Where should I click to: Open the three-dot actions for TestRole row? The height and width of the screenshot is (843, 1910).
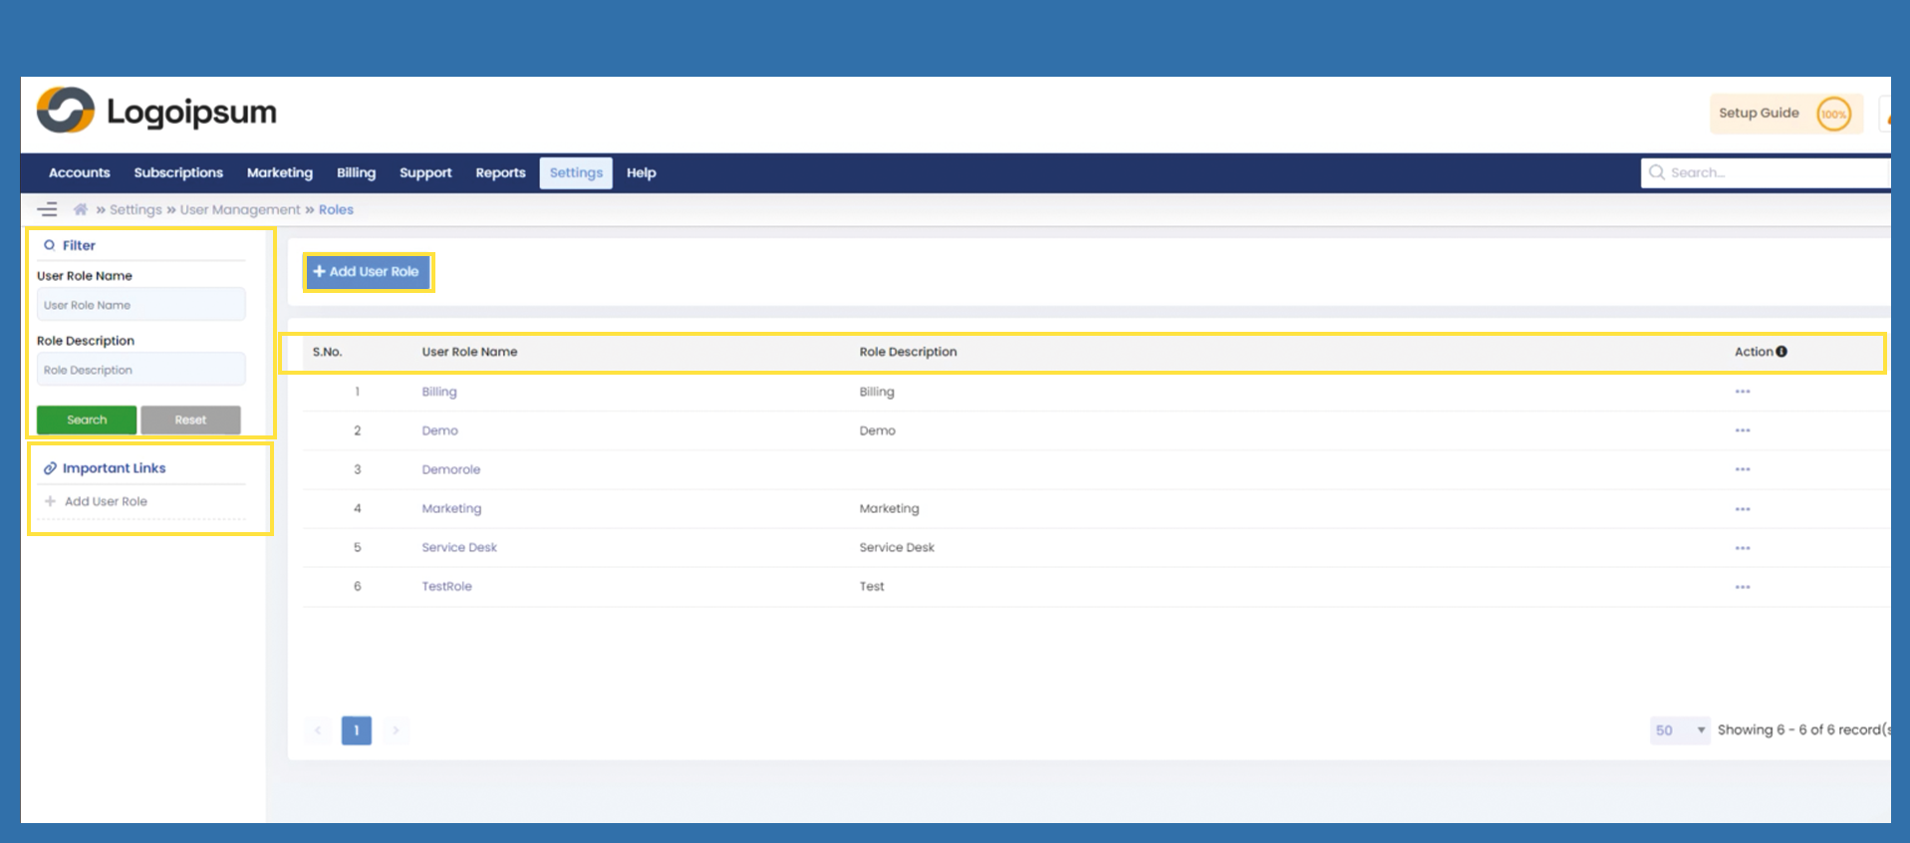click(1742, 587)
